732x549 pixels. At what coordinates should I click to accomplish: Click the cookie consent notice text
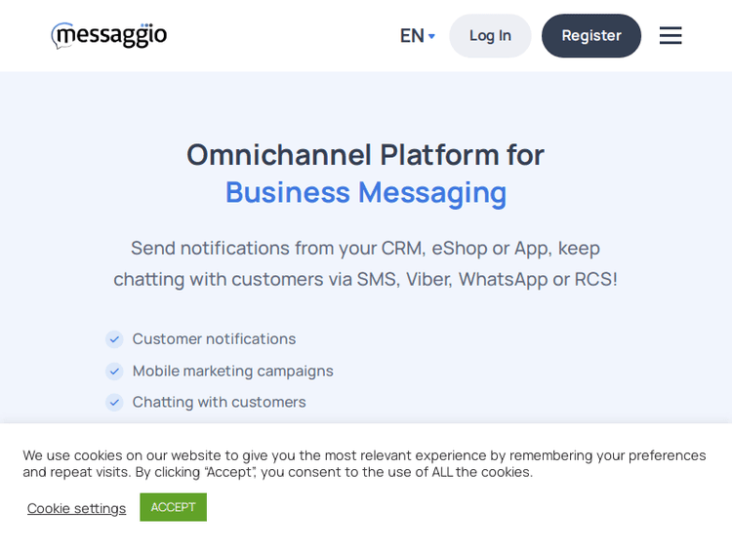coord(365,463)
